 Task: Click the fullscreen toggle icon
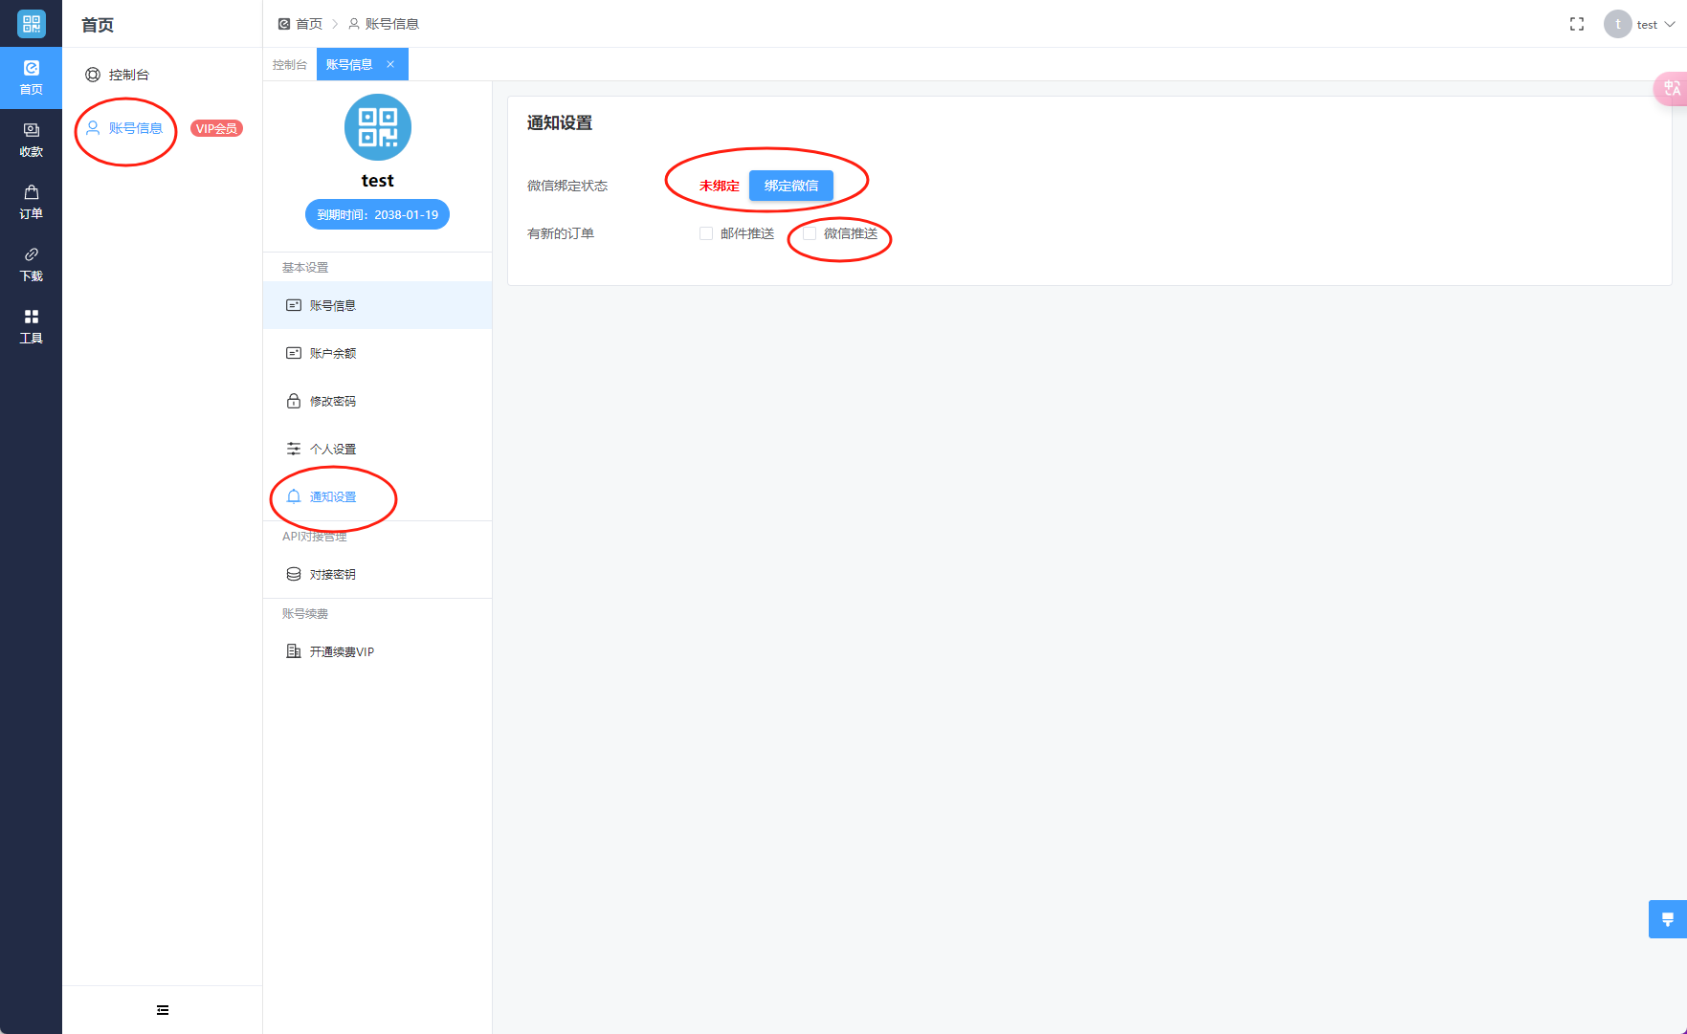tap(1577, 24)
